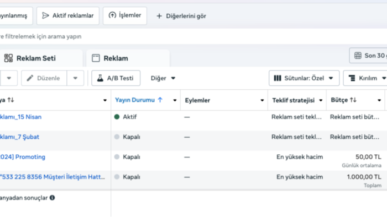Image resolution: width=387 pixels, height=217 pixels.
Task: Click the paper plane icon on Aktif reklamlar
Action: (45, 16)
